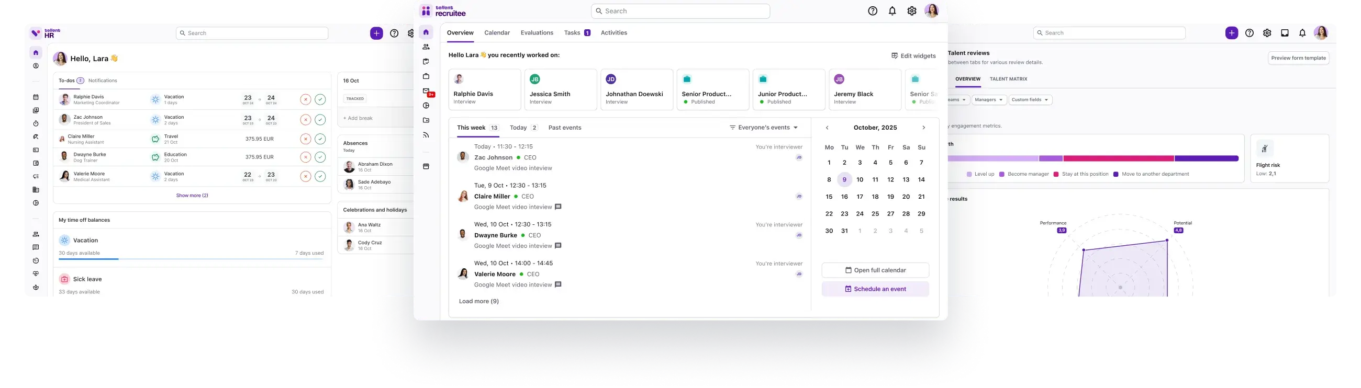Open reports pie chart icon in Recruitee sidebar
This screenshot has width=1361, height=388.
[x=427, y=106]
